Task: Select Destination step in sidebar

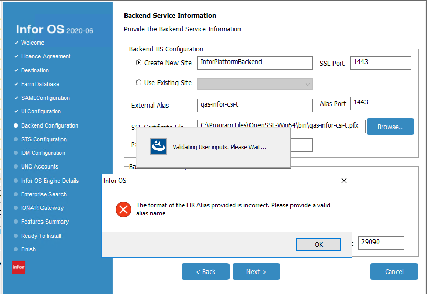Action: [35, 70]
